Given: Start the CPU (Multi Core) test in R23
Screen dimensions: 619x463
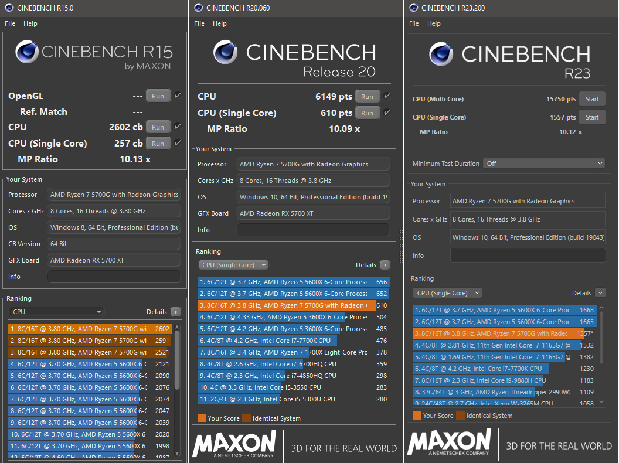Looking at the screenshot, I should pos(592,99).
